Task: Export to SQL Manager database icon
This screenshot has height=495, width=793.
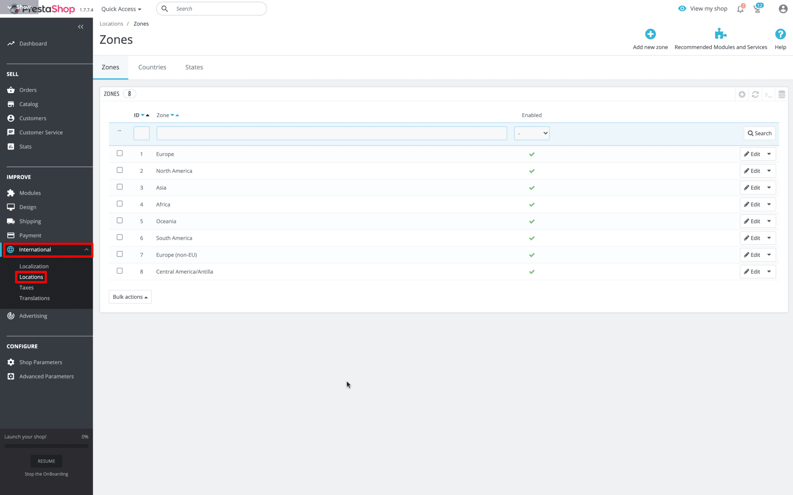Action: click(x=782, y=94)
